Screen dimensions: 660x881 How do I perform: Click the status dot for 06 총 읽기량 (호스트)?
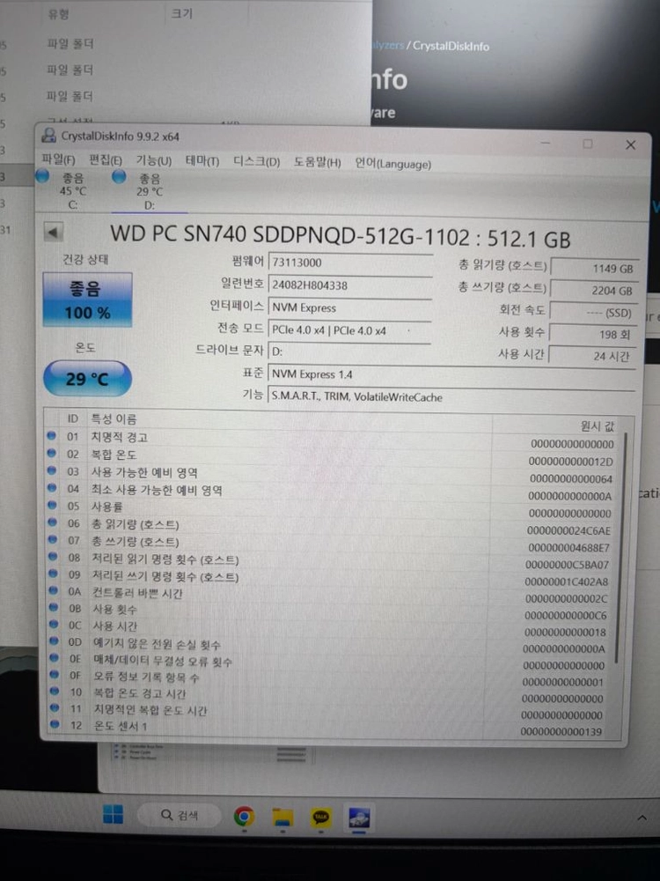(x=52, y=522)
